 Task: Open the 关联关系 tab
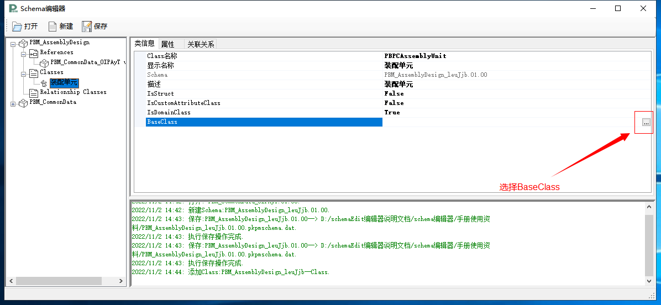coord(201,44)
